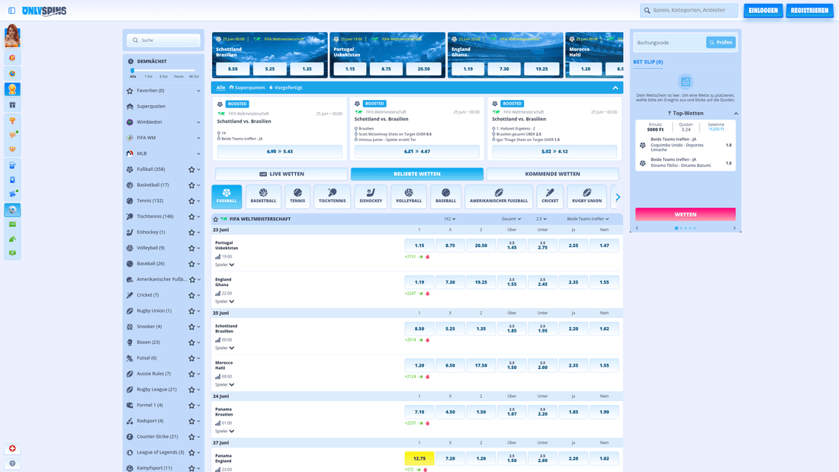Go to next Top-Wetten slide arrow
The height and width of the screenshot is (472, 839).
pyautogui.click(x=734, y=229)
